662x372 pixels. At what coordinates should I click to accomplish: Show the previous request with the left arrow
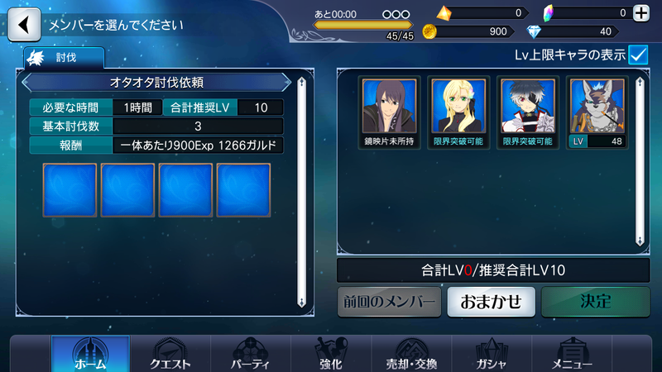(x=27, y=82)
